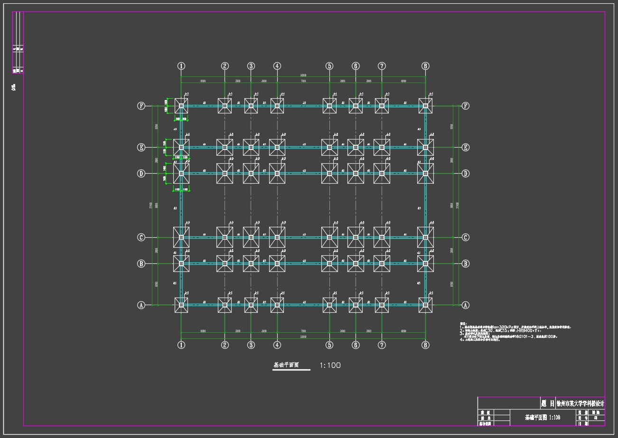Image resolution: width=618 pixels, height=438 pixels.
Task: Select the foundation at axes D and 5
Action: [x=329, y=173]
